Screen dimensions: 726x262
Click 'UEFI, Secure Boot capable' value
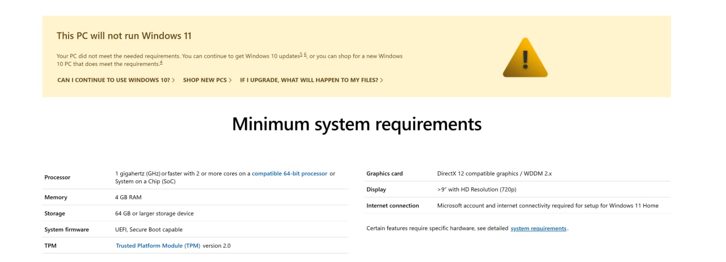(149, 230)
